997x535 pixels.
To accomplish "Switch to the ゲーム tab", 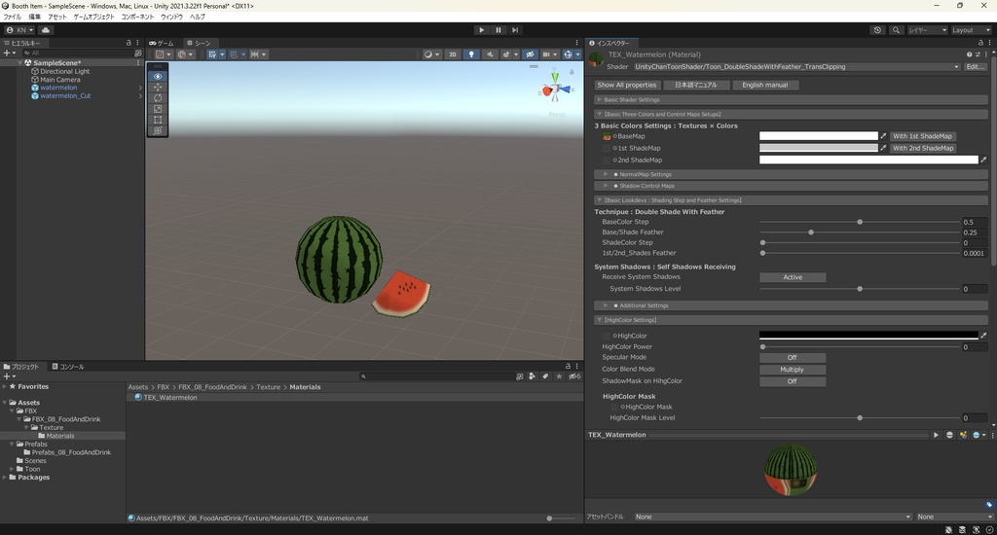I will (x=162, y=43).
